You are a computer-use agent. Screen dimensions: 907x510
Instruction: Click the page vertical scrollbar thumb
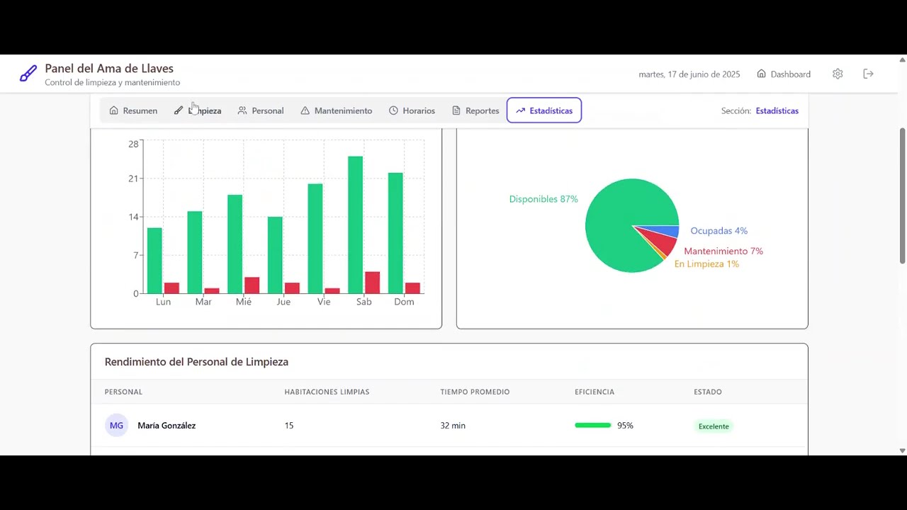pos(902,196)
